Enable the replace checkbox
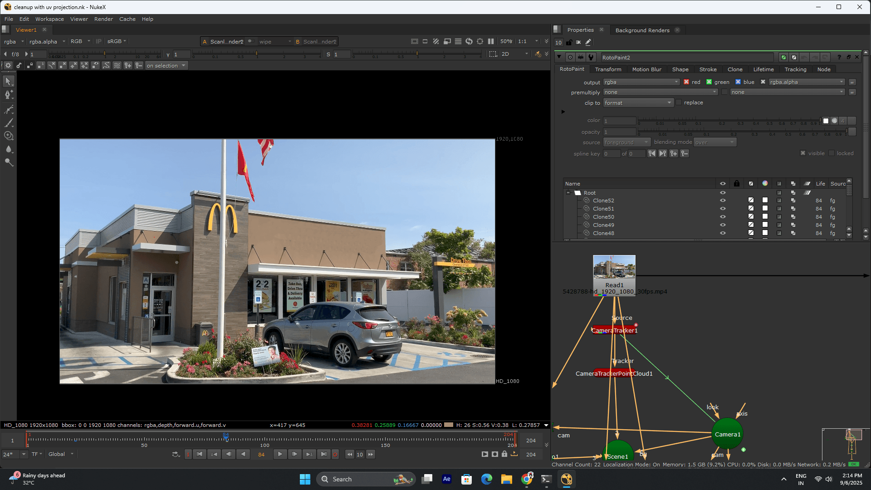 click(x=679, y=103)
